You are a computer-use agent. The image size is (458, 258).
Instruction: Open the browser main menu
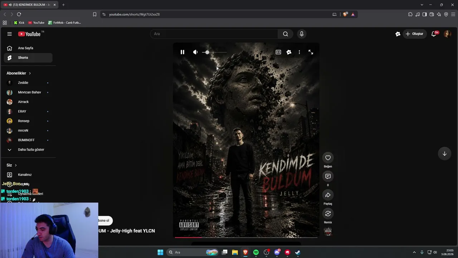coord(453,14)
